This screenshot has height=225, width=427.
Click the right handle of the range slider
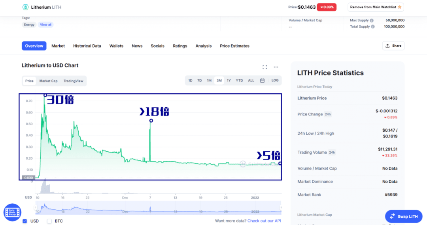[x=281, y=208]
